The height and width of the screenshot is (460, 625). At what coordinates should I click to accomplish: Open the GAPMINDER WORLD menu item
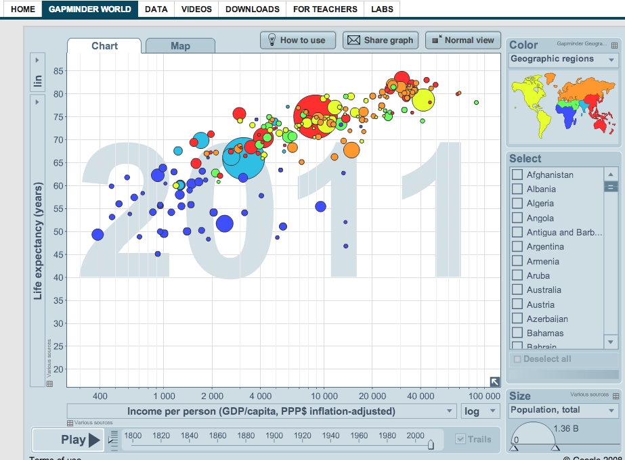(x=90, y=9)
